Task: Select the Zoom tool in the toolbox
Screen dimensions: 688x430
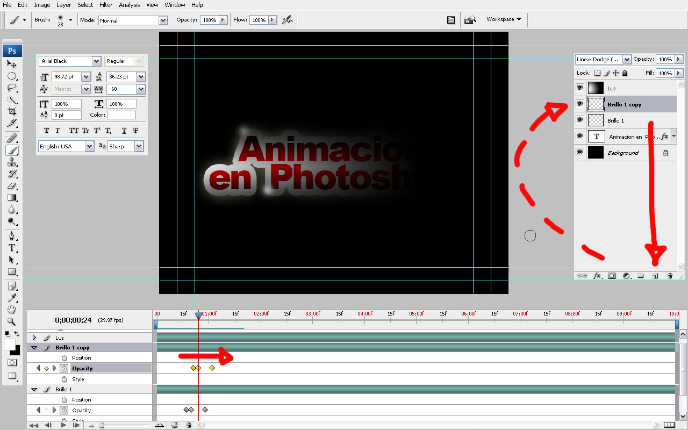Action: tap(12, 321)
